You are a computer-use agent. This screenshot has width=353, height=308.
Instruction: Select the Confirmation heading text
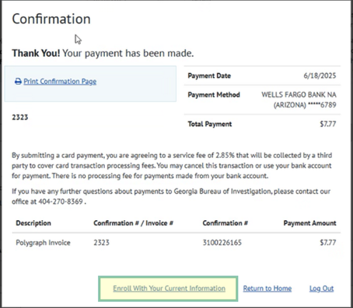click(51, 19)
